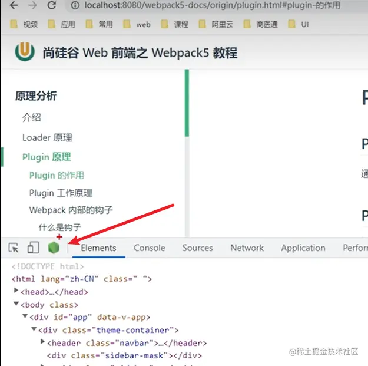Select the html lang="zh-CN" node
368x366 pixels.
82,279
